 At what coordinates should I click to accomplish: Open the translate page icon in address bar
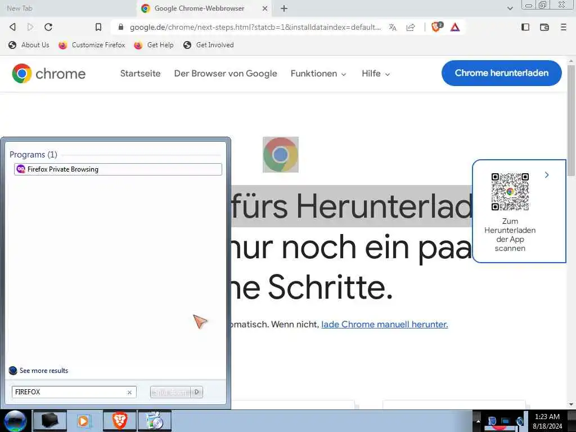(x=393, y=27)
